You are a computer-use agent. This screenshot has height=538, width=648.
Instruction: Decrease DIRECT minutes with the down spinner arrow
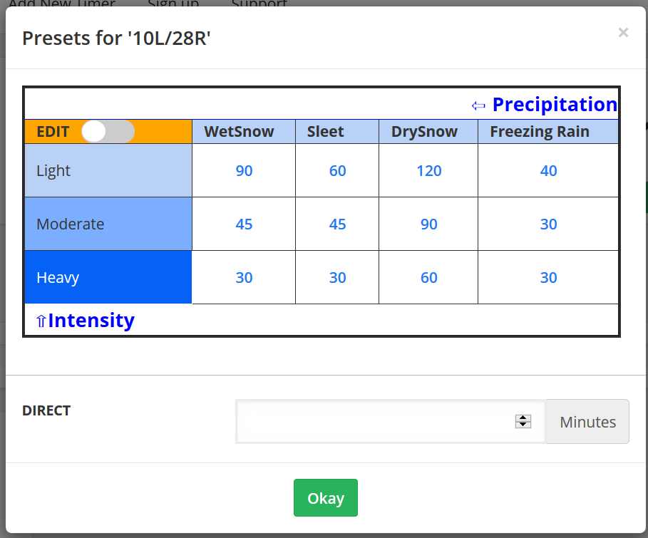click(523, 425)
